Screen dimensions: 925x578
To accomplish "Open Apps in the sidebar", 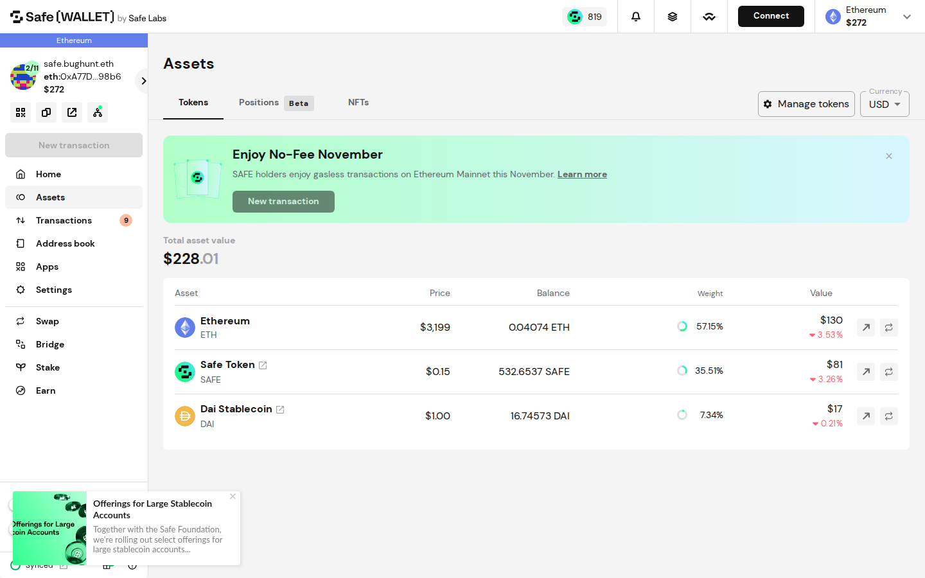I will click(x=74, y=267).
